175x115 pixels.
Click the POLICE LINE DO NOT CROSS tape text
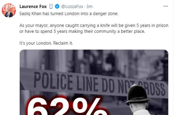99,84
